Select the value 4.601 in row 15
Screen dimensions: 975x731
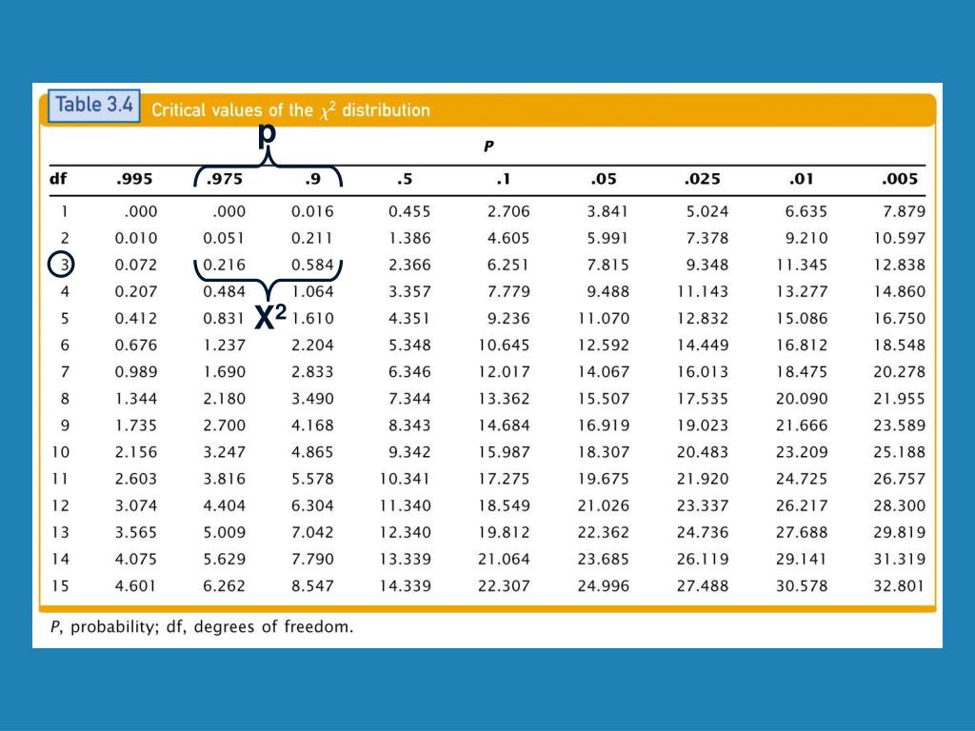pyautogui.click(x=135, y=586)
